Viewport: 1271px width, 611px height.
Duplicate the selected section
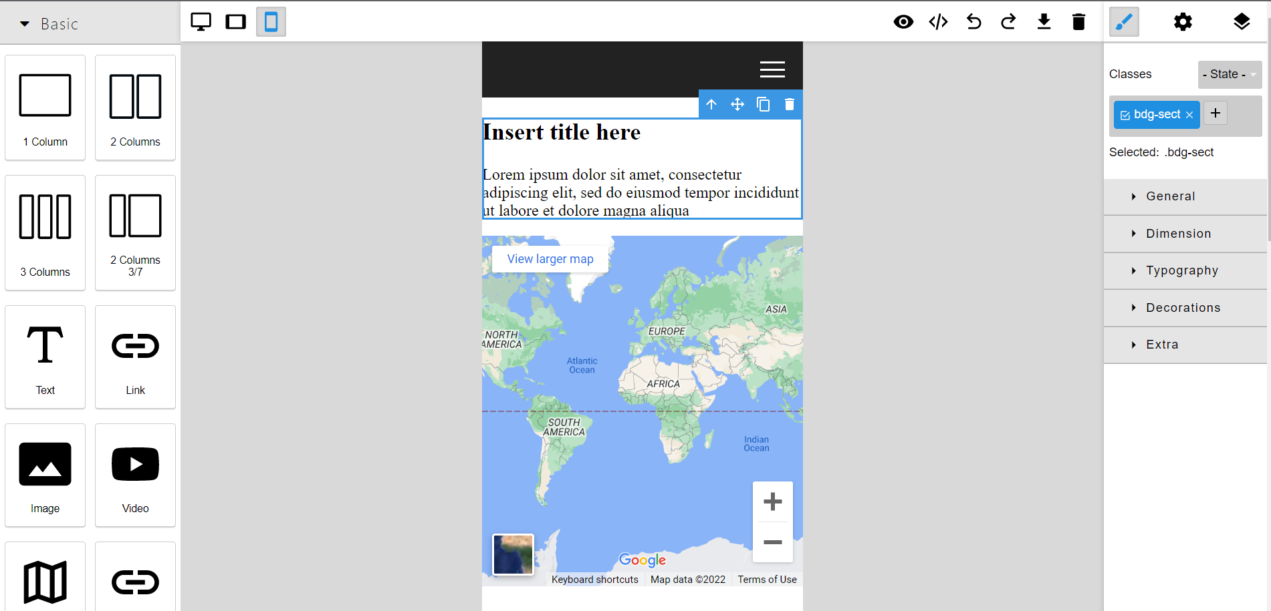763,104
